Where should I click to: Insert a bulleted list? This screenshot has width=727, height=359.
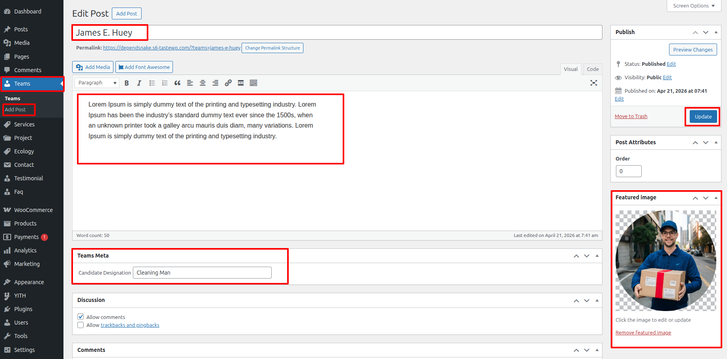coord(152,83)
